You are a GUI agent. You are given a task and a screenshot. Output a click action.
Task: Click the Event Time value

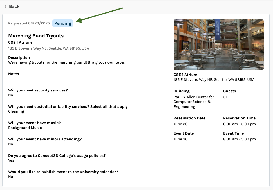point(239,139)
